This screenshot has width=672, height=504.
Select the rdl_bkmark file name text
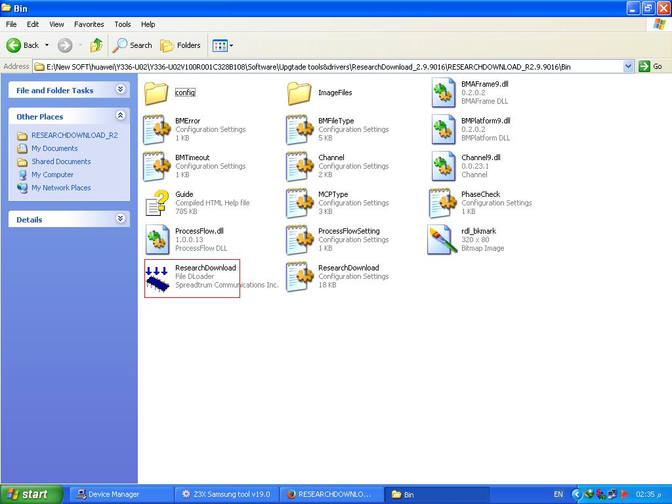coord(478,231)
